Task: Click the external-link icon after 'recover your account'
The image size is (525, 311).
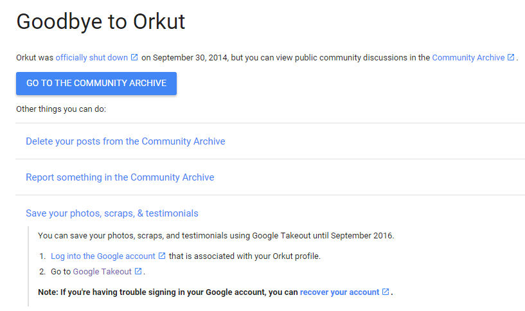Action: (386, 292)
